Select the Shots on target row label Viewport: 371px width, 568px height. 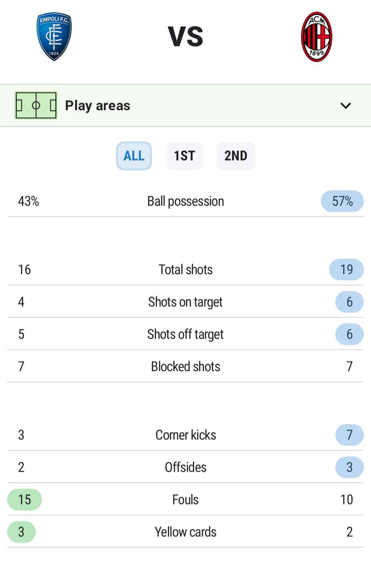185,302
